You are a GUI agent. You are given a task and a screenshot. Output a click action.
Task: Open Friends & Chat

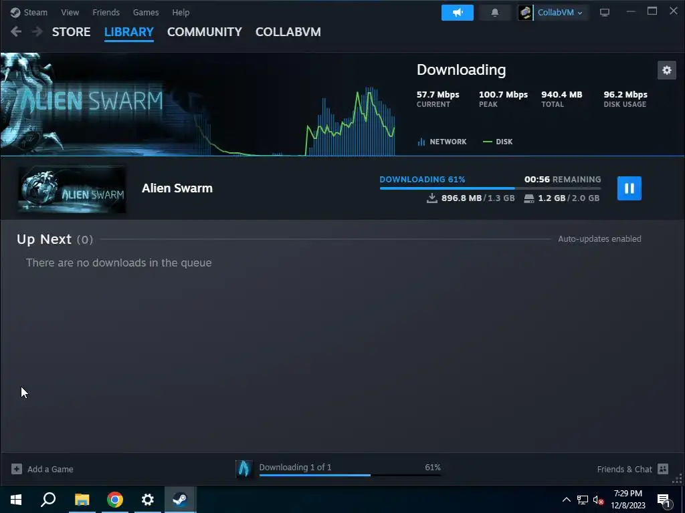[624, 470]
